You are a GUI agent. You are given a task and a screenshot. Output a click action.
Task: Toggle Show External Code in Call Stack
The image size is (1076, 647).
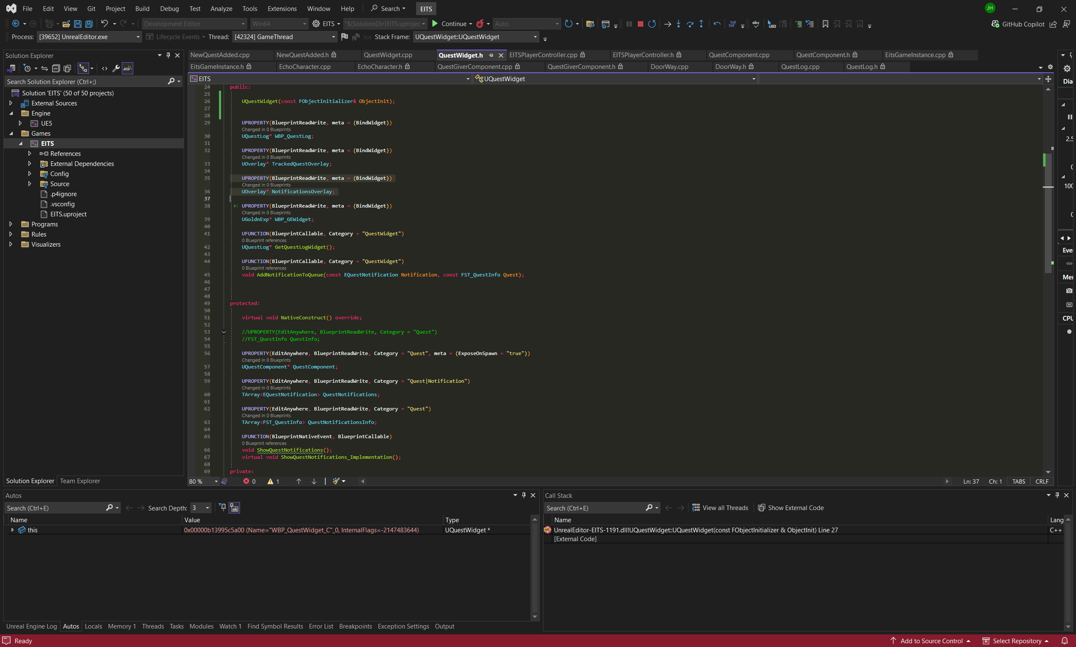tap(791, 508)
